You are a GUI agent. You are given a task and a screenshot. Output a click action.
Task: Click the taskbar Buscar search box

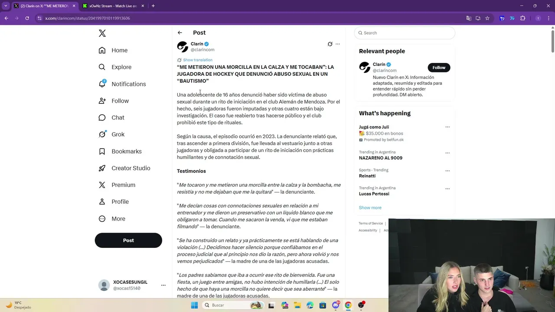233,305
